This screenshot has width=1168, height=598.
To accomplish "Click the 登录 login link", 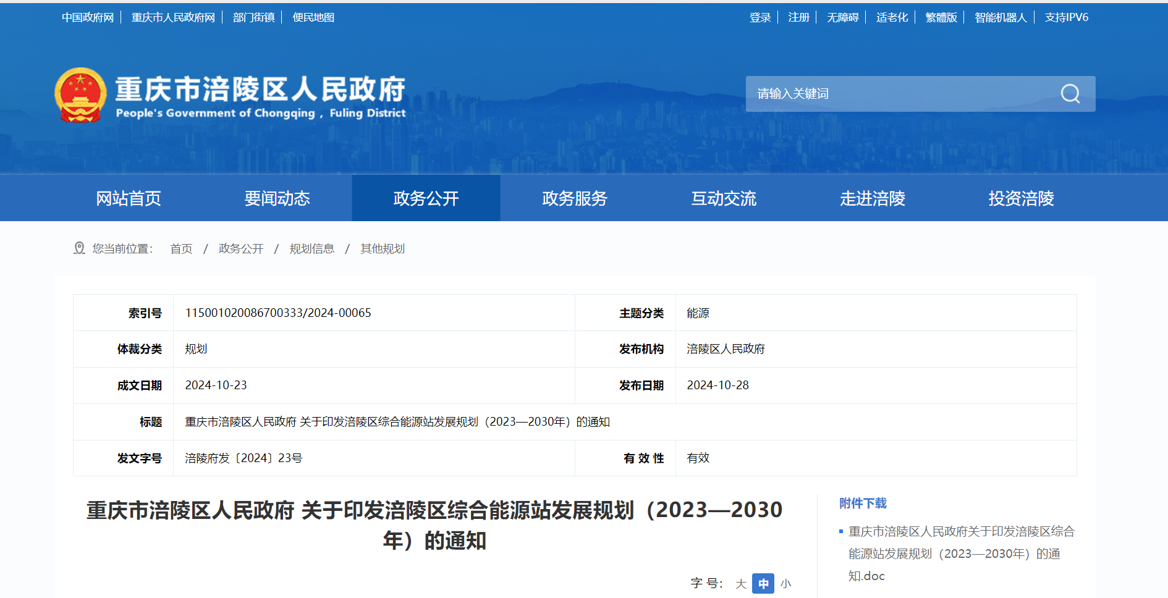I will 760,17.
